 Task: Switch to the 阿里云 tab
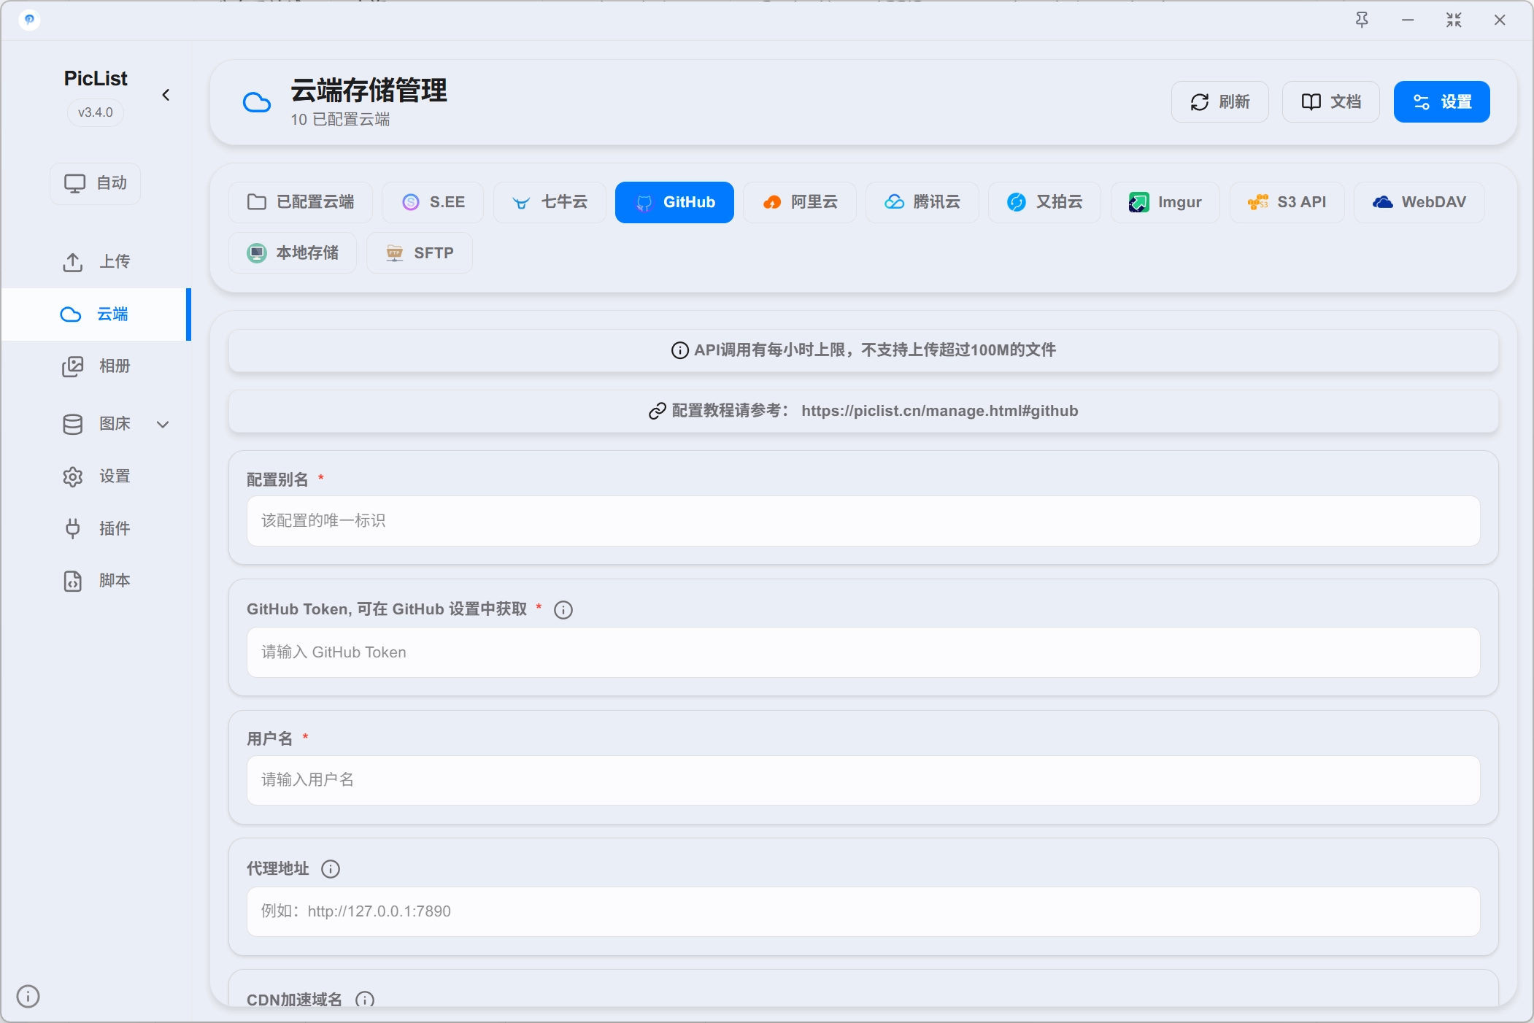click(800, 202)
